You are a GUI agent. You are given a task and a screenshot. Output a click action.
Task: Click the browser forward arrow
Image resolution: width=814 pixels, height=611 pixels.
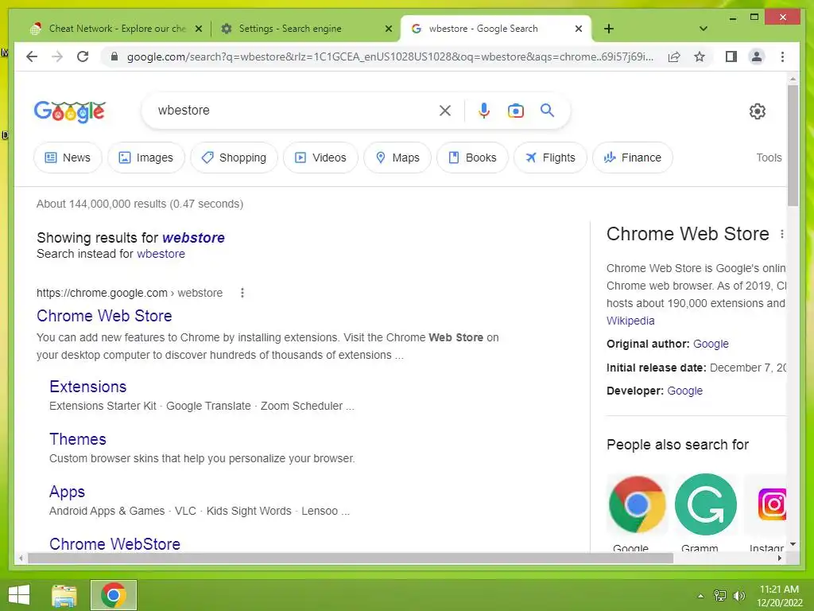click(57, 56)
